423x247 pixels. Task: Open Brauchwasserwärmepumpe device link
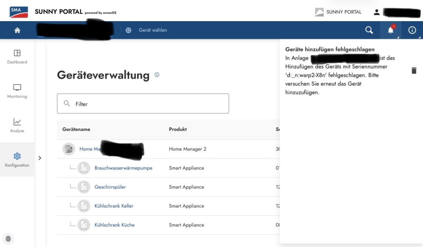coord(123,168)
